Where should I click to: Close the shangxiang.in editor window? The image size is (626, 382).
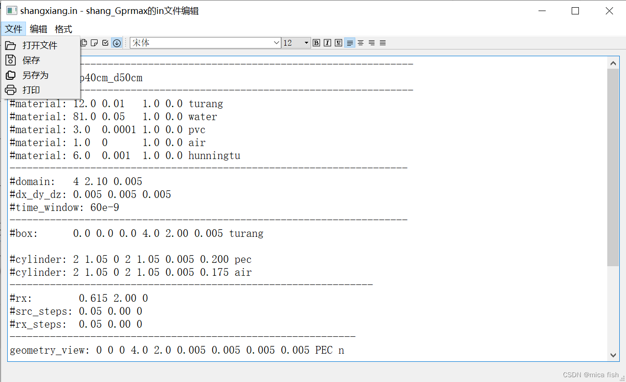click(x=609, y=11)
